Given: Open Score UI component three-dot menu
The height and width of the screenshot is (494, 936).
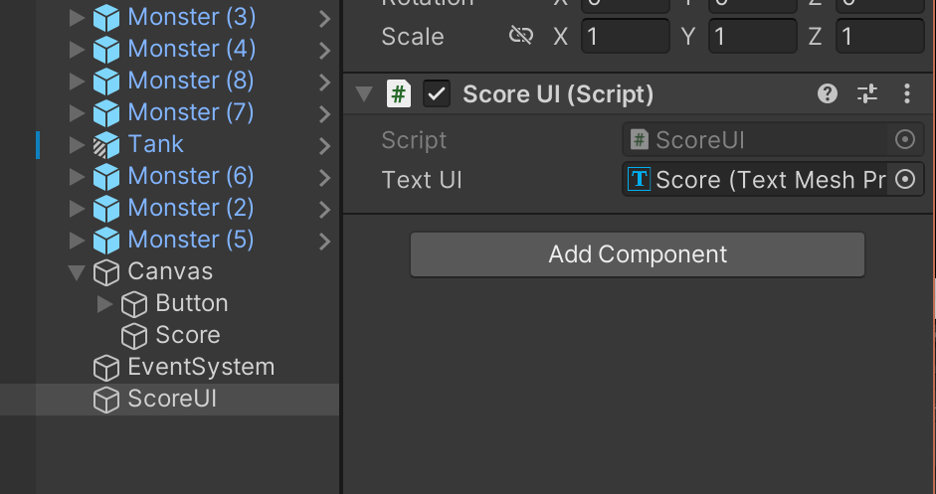Looking at the screenshot, I should [906, 94].
